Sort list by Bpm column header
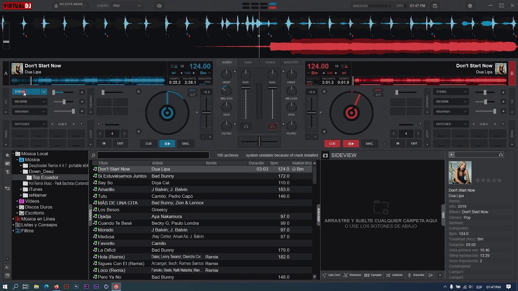Viewport: 518px width, 291px height. [x=280, y=163]
